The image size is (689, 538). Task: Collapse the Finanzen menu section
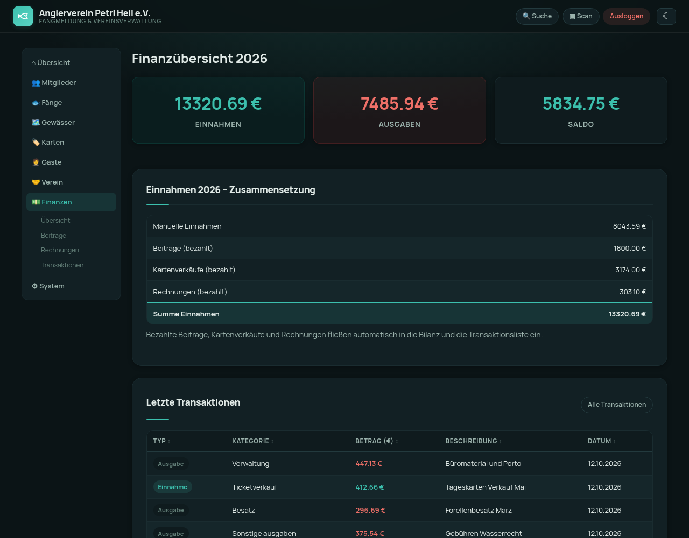pyautogui.click(x=71, y=202)
